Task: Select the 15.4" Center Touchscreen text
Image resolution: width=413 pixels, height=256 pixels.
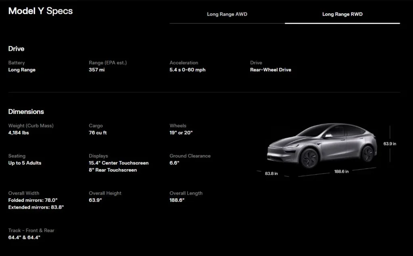Action: click(x=119, y=163)
